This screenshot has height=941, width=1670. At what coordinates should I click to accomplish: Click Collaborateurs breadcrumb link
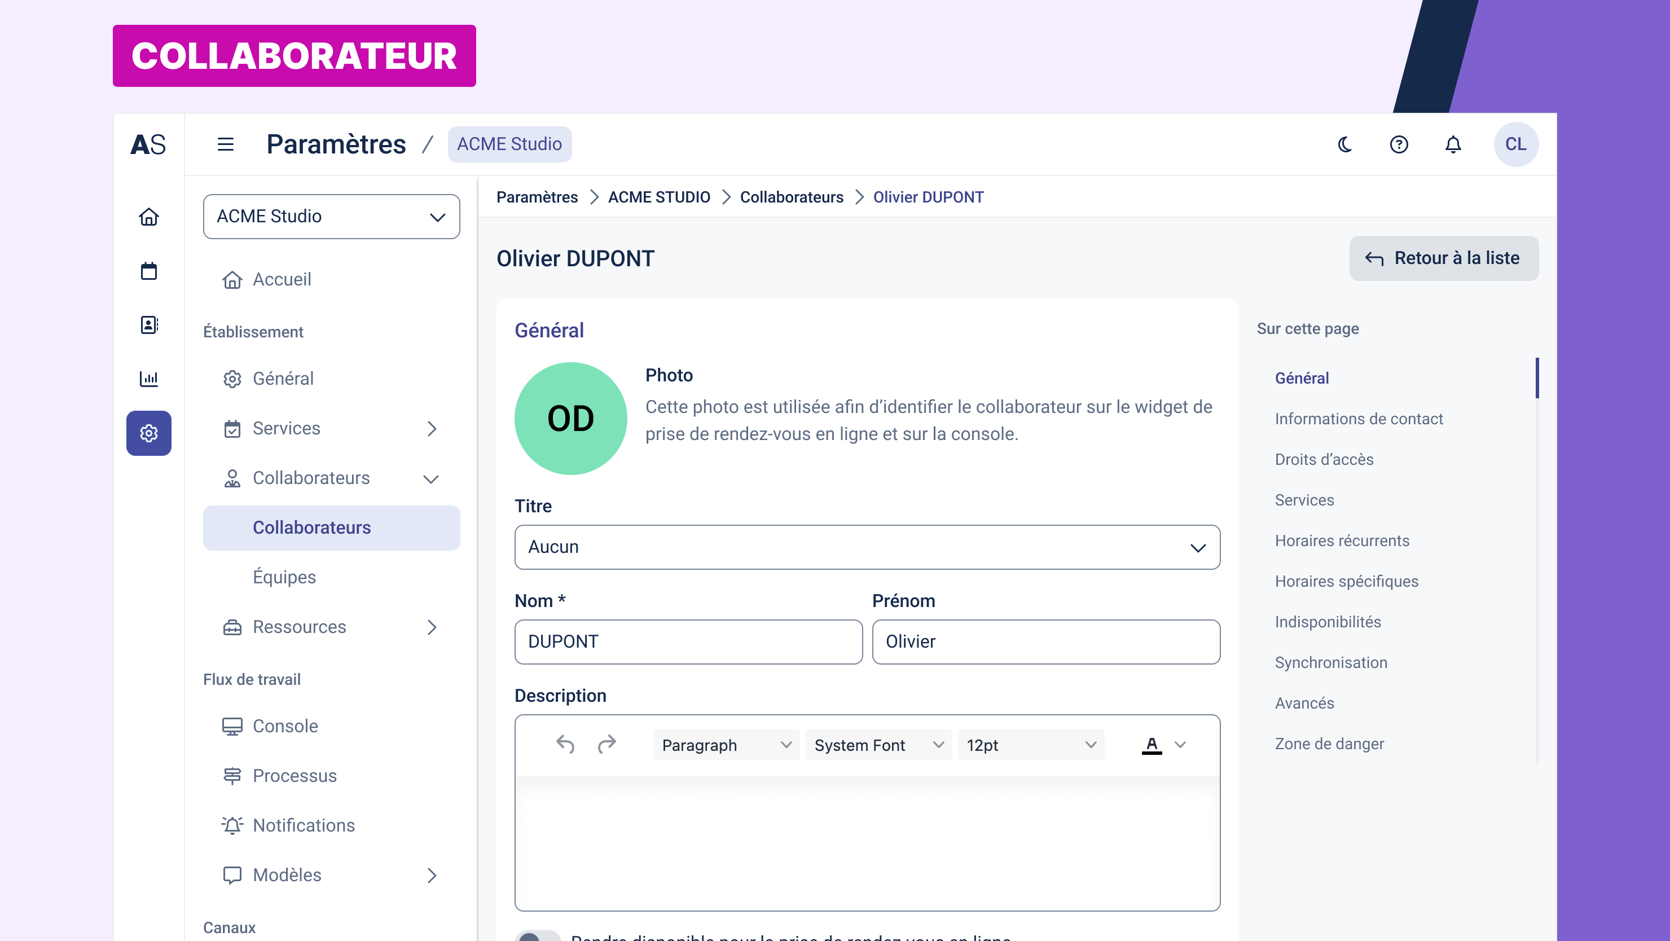coord(791,197)
